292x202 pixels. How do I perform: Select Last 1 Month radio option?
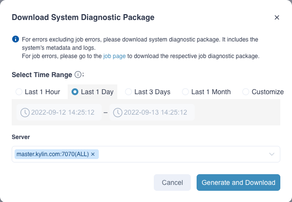(185, 92)
